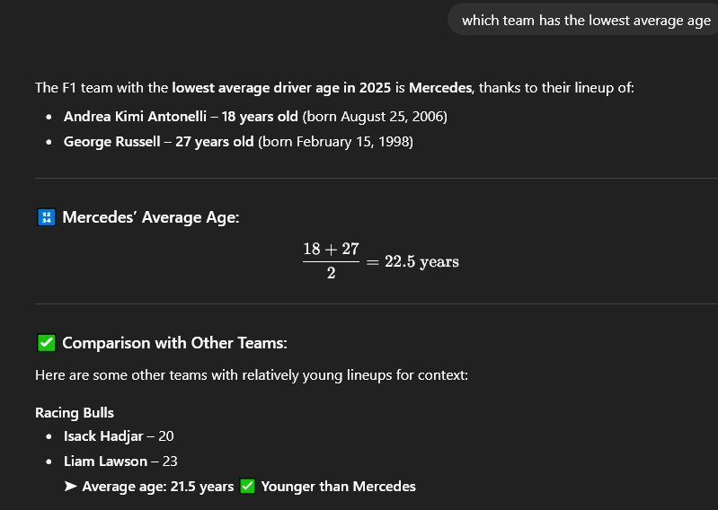This screenshot has width=718, height=510.
Task: Click the Younger than Mercedes text
Action: 339,487
